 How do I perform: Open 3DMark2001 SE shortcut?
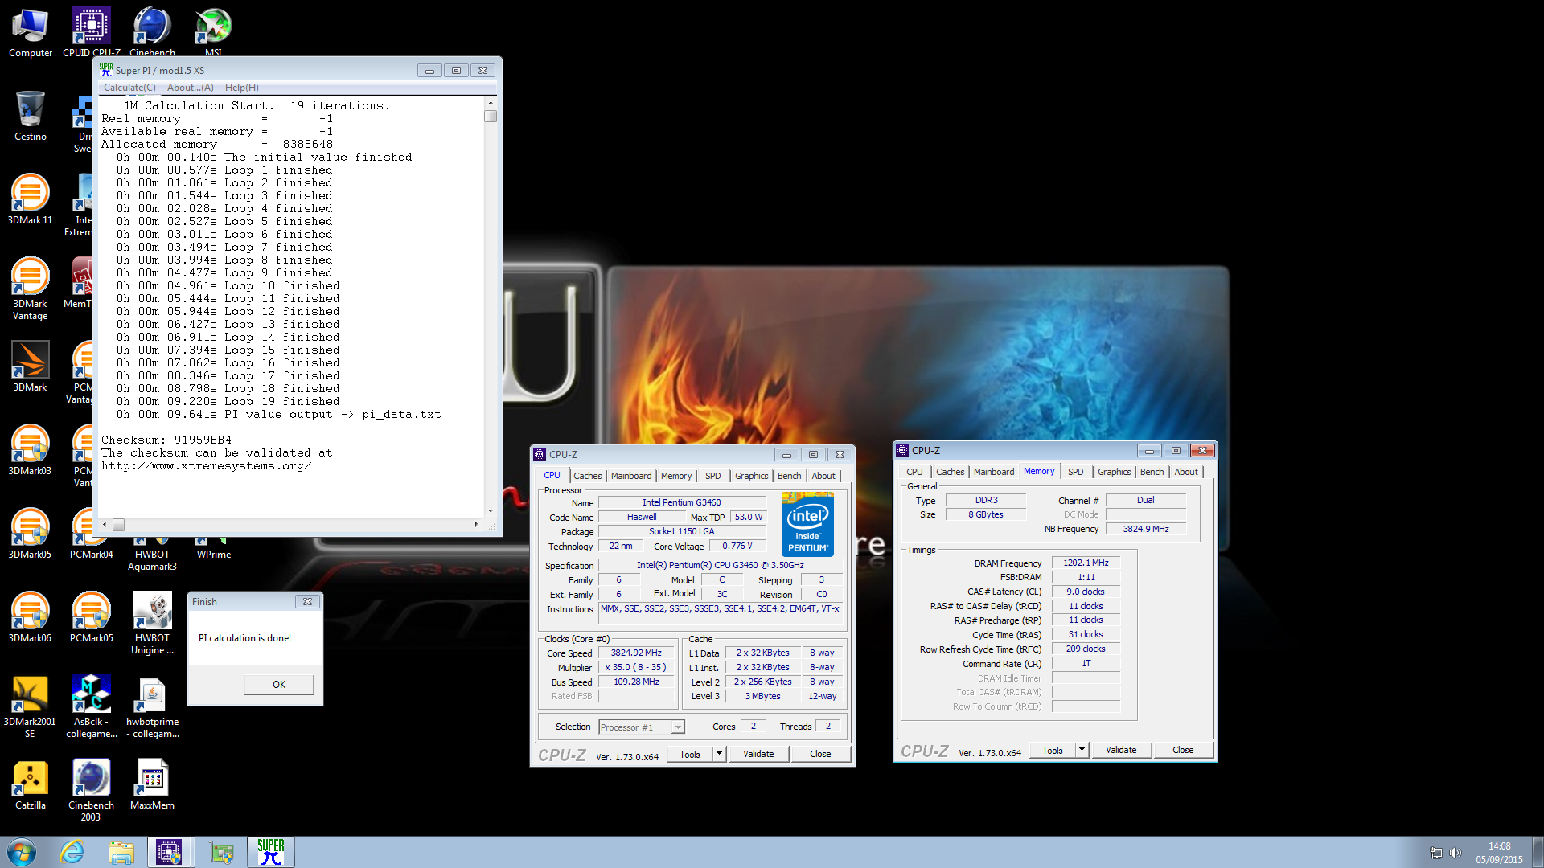31,707
